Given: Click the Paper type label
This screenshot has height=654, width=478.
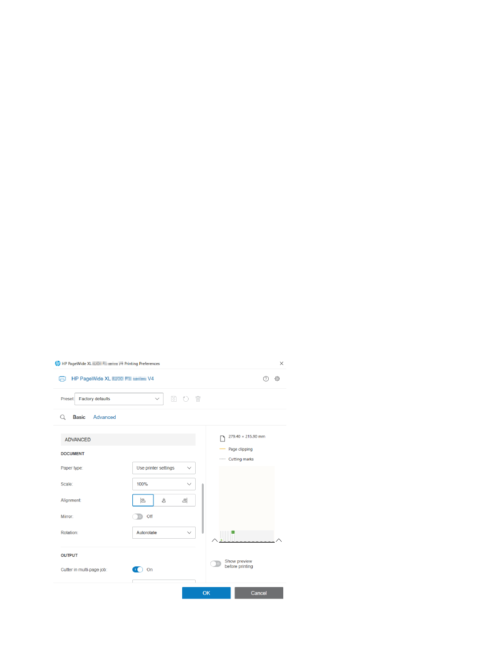Looking at the screenshot, I should coord(71,468).
